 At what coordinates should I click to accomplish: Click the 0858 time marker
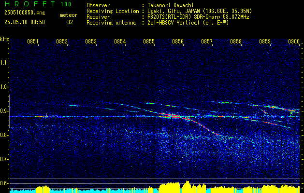click(x=236, y=41)
